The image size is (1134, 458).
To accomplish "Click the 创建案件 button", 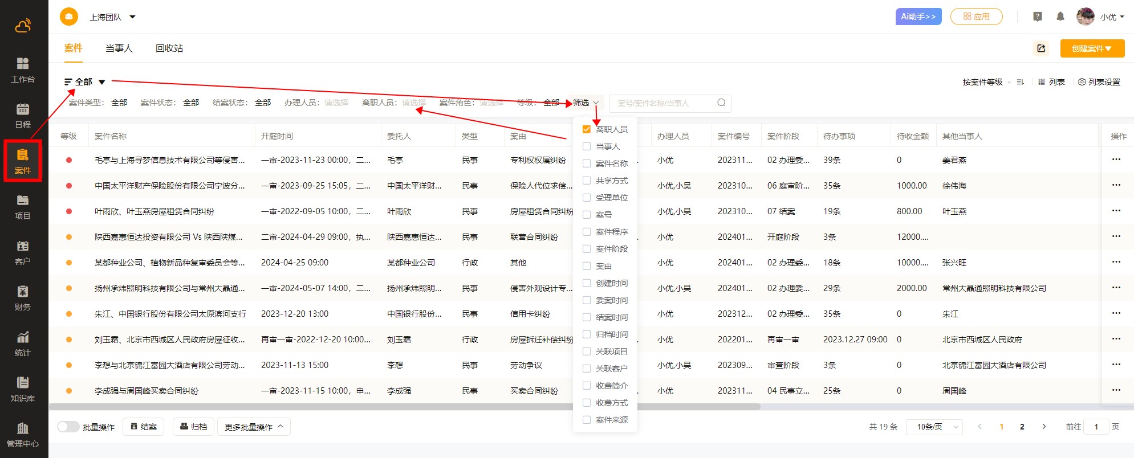I will [x=1092, y=48].
